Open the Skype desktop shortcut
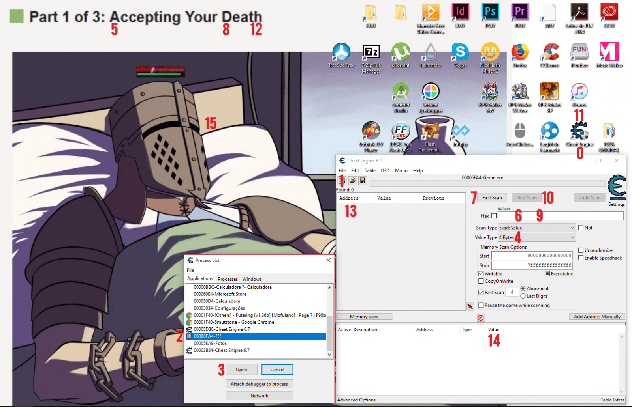Screen dimensions: 632x407 [460, 55]
